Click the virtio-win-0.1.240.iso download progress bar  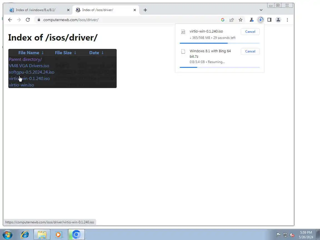click(x=220, y=43)
